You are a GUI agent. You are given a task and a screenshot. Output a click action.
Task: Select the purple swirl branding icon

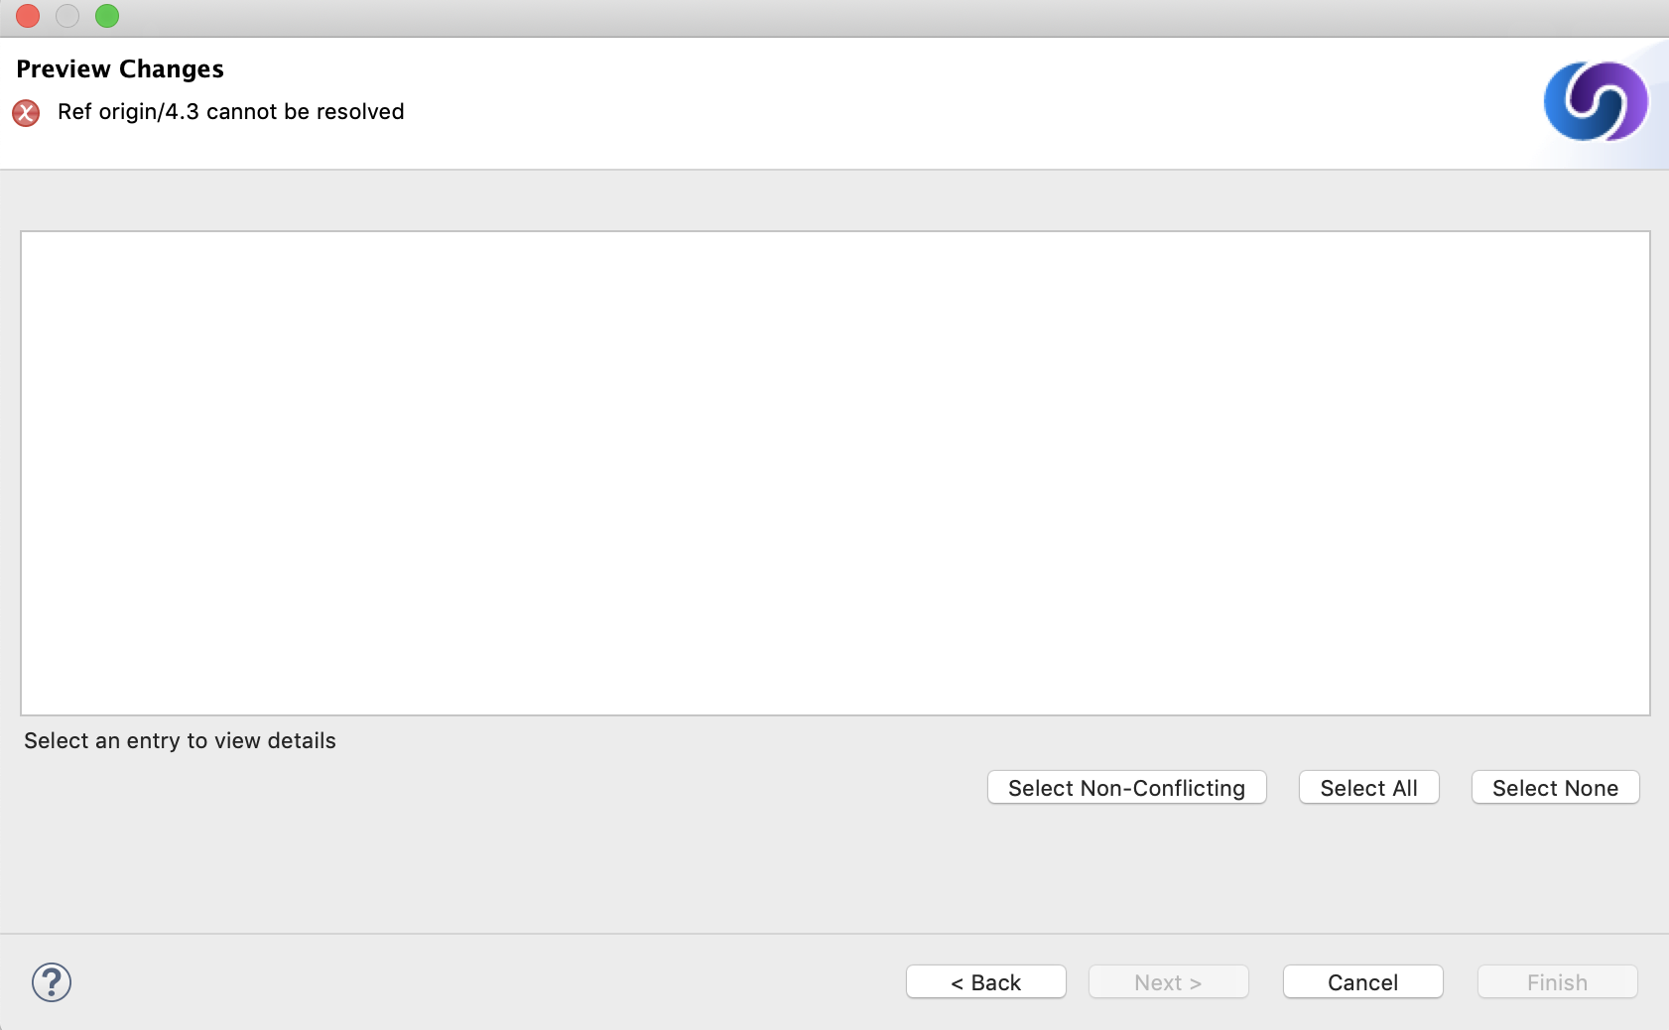(x=1595, y=100)
